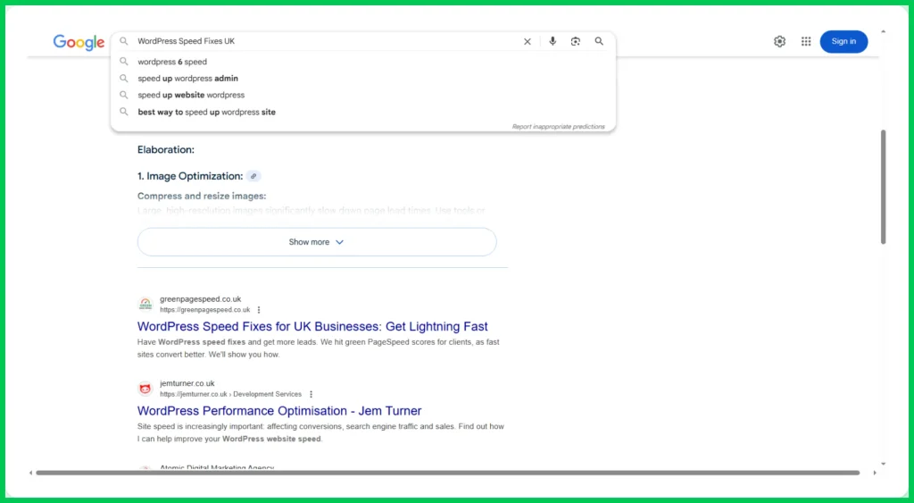Click the 'Elaboration:' heading text

point(165,150)
